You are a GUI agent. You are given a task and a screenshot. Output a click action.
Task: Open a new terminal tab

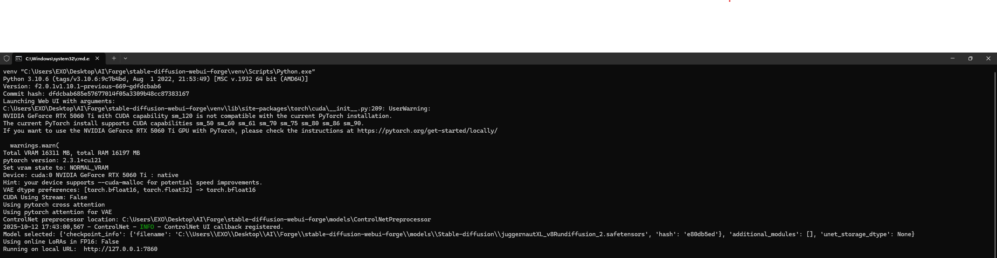(x=114, y=58)
